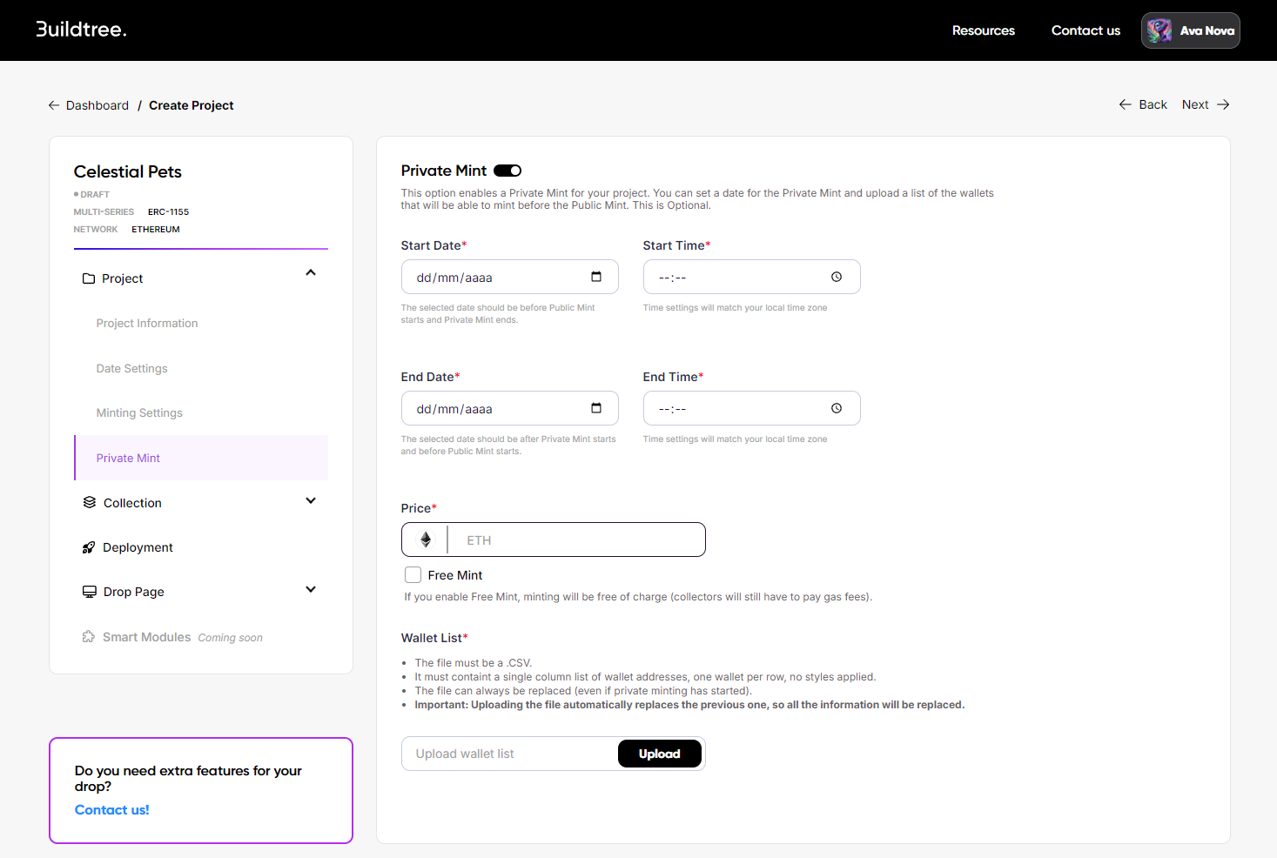Open Resources in the top navigation
This screenshot has width=1277, height=858.
point(983,30)
